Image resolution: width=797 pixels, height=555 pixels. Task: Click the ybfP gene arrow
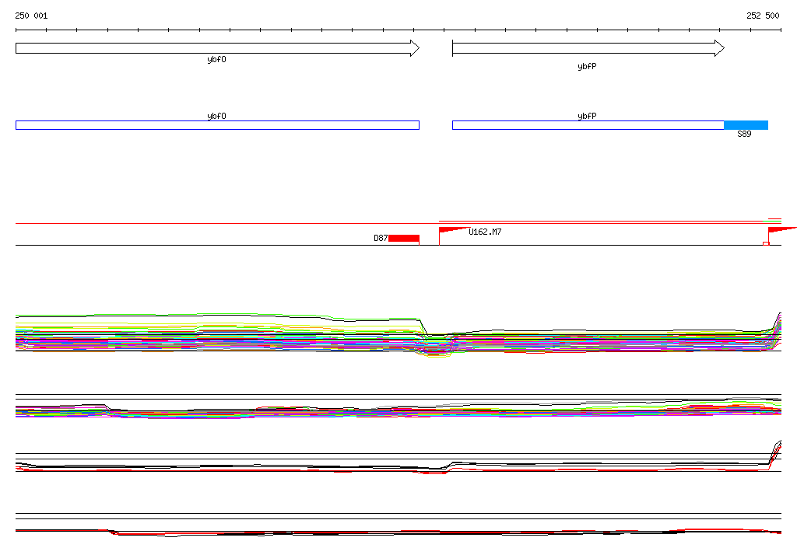pos(588,48)
